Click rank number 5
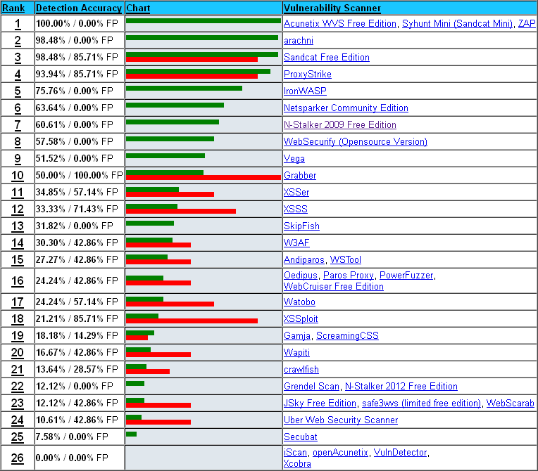The image size is (538, 471). point(18,91)
